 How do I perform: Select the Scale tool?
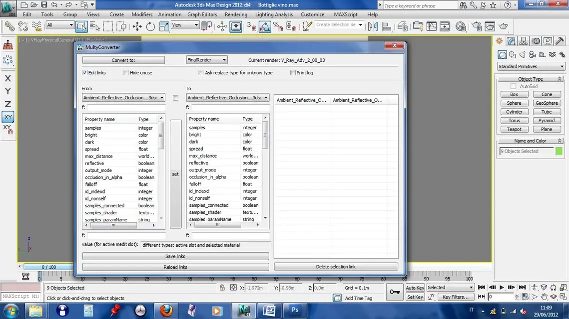[x=164, y=26]
